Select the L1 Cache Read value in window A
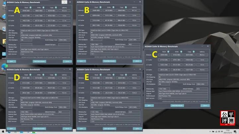Viewport: 239px width, 134px height. point(26,16)
